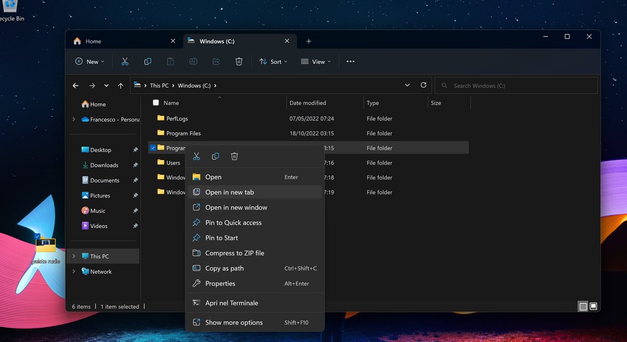The height and width of the screenshot is (342, 627).
Task: Choose Open in new tab
Action: tap(255, 192)
